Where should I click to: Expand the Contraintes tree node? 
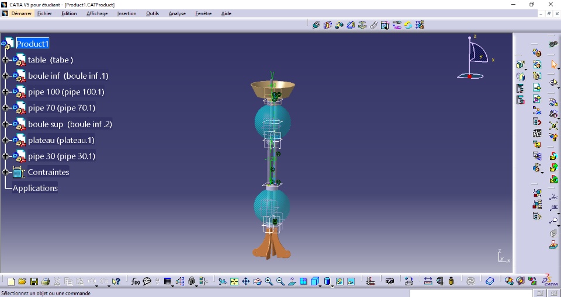tap(5, 172)
